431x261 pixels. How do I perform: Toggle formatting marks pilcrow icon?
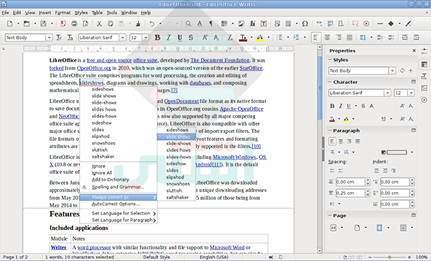(210, 24)
